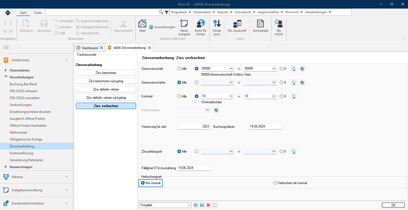Click the refresh icon in the Genossenschafter row
408x210 pixels.
pos(302,83)
